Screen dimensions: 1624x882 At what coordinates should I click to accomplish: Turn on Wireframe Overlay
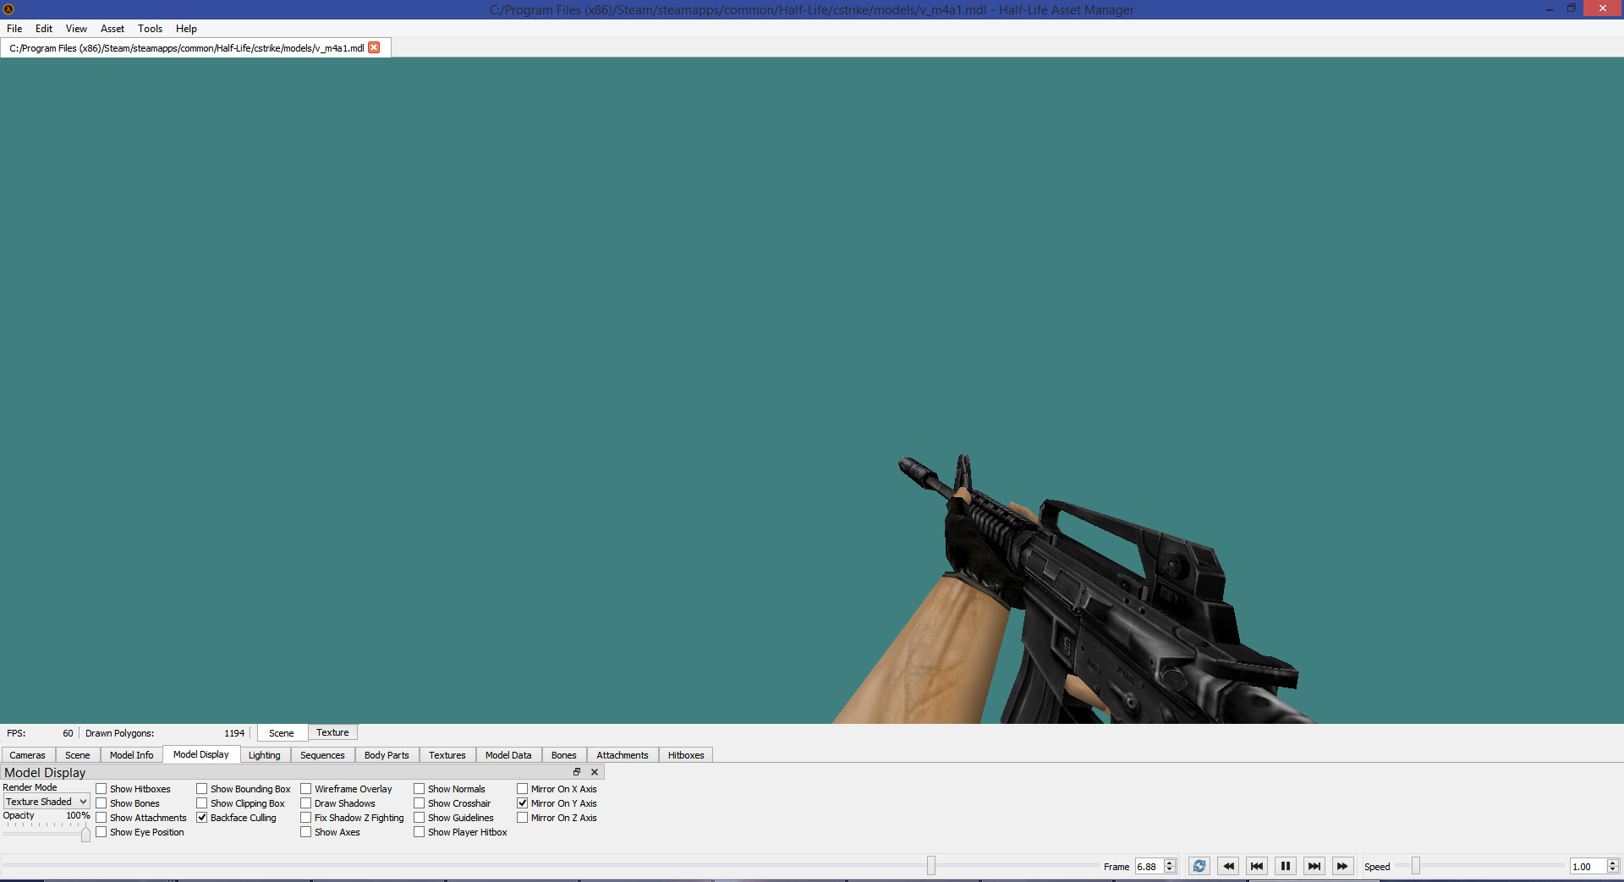coord(305,788)
